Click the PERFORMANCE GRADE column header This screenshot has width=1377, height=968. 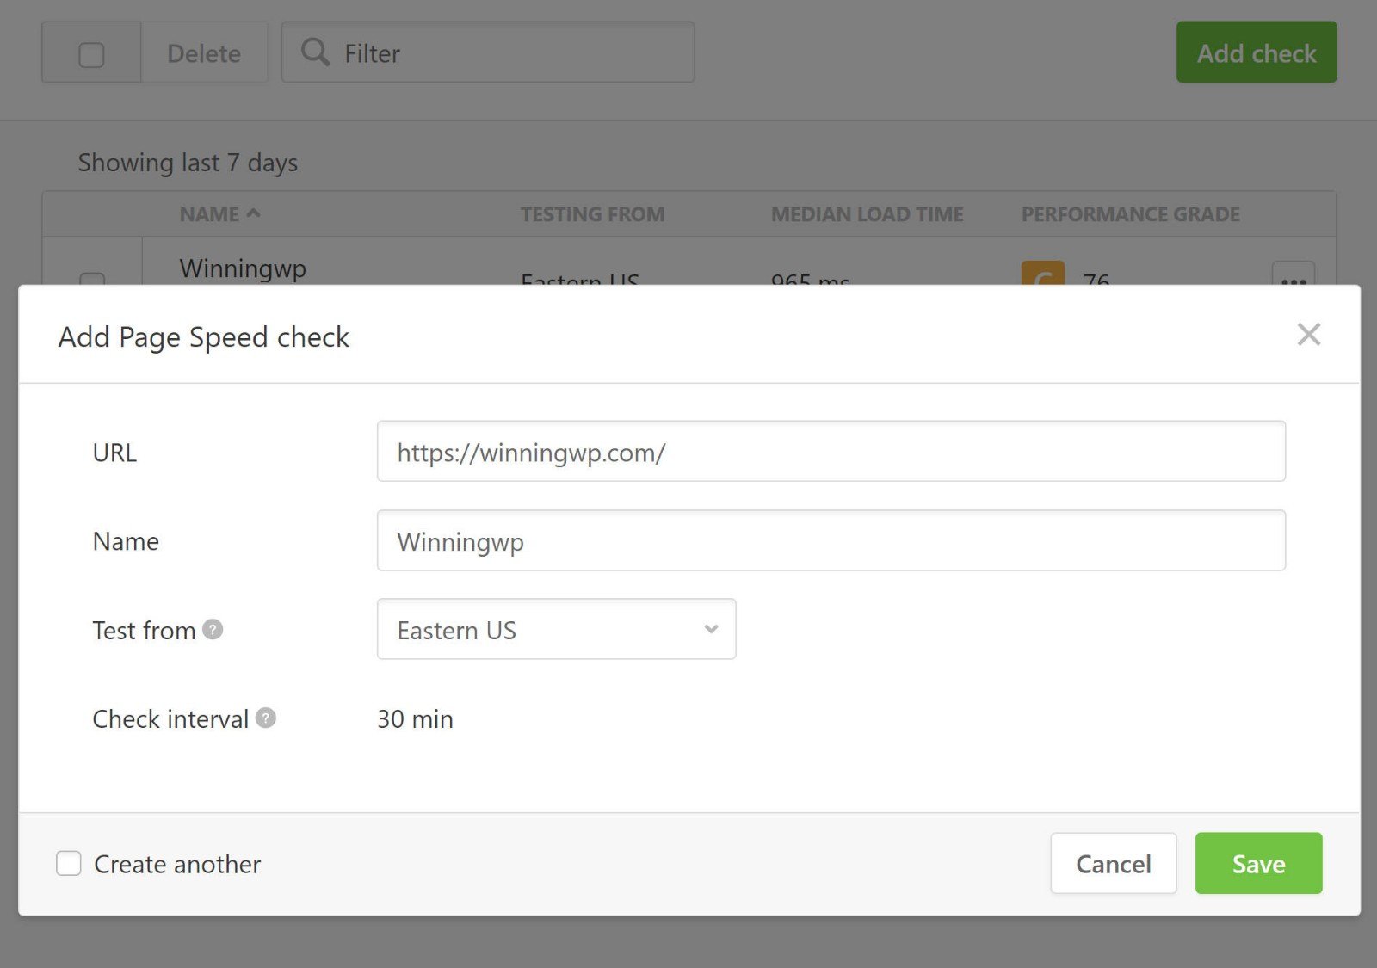click(1130, 214)
